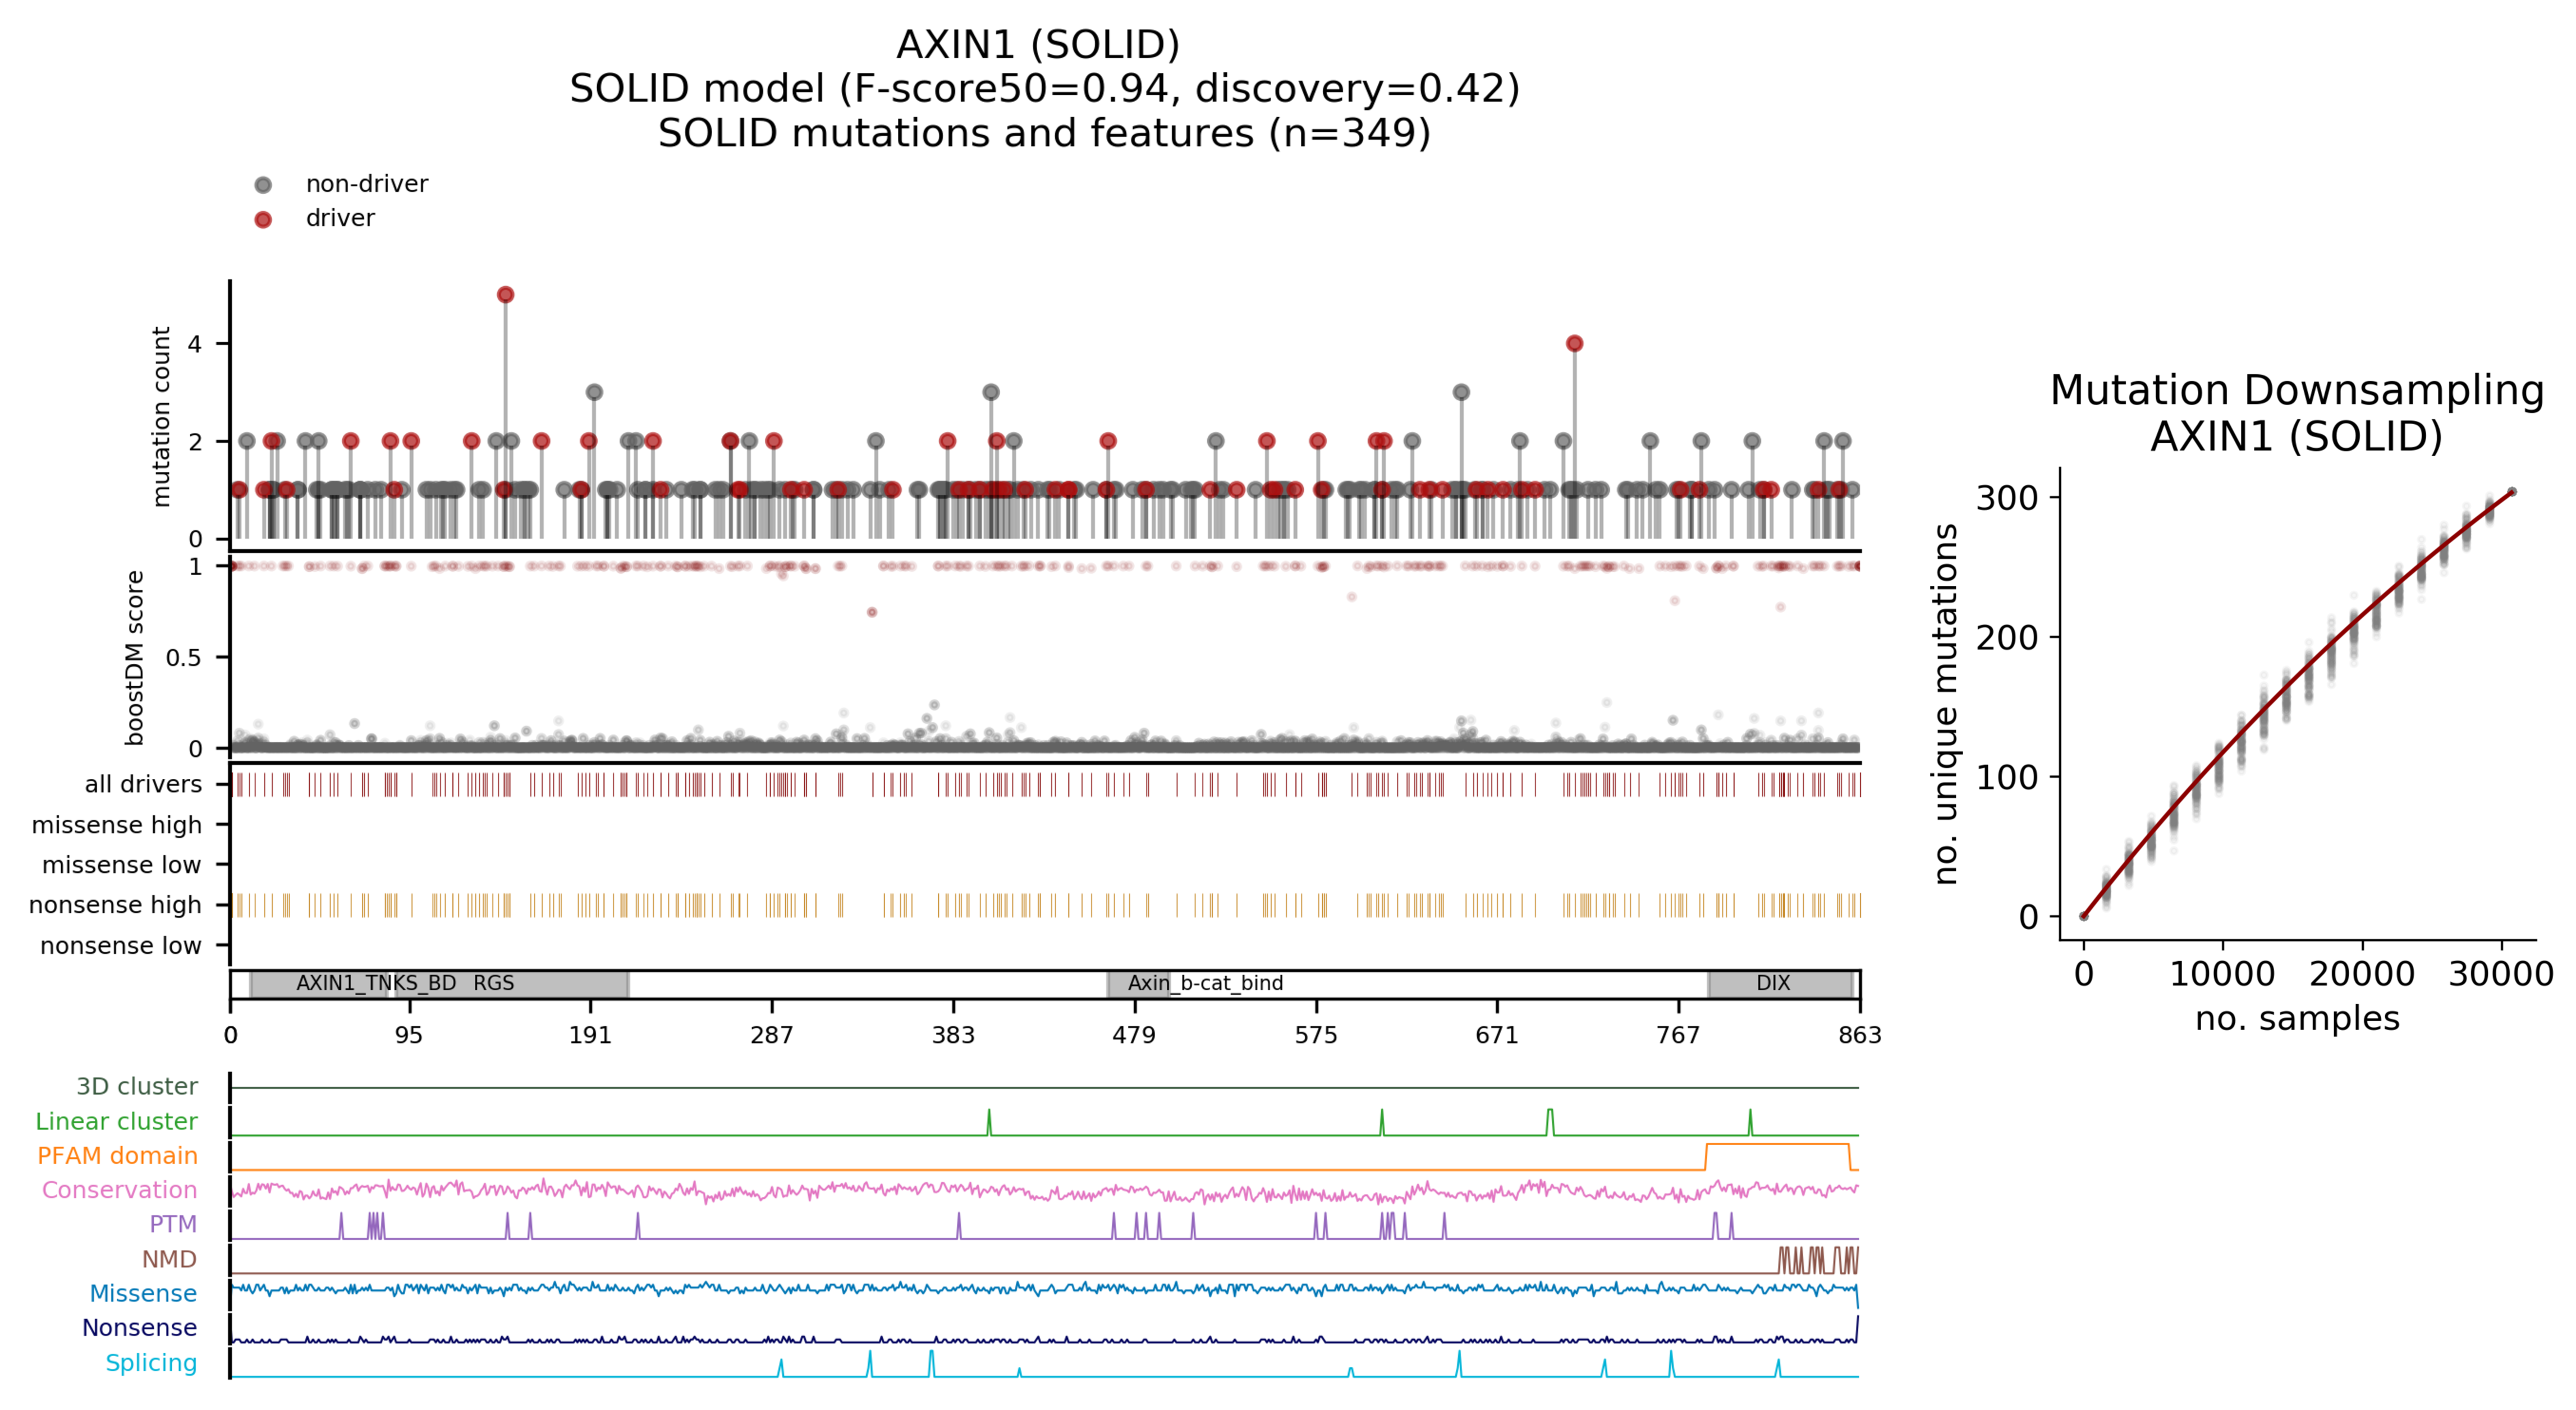Click the 'boostDM score' axis label
Image resolution: width=2576 pixels, height=1410 pixels.
(134, 658)
